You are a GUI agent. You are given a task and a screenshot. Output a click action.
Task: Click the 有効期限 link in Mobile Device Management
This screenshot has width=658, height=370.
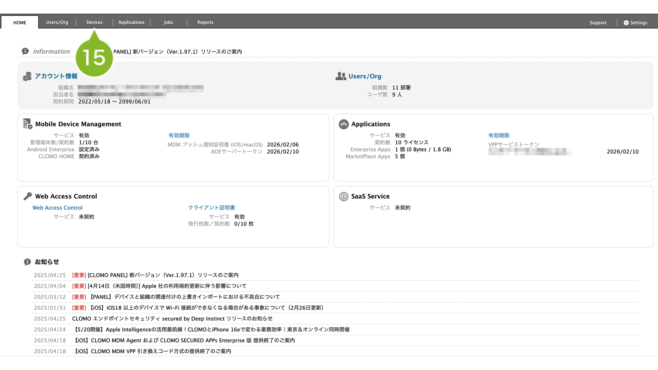[179, 135]
